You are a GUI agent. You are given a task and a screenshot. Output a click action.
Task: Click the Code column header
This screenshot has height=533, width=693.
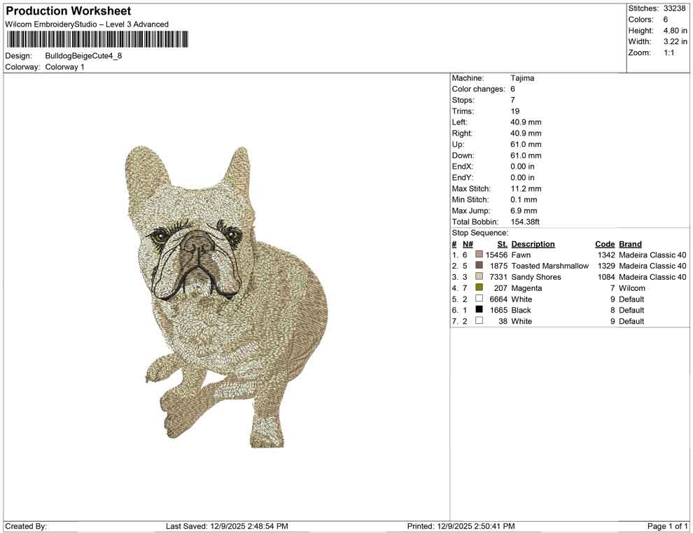(605, 244)
